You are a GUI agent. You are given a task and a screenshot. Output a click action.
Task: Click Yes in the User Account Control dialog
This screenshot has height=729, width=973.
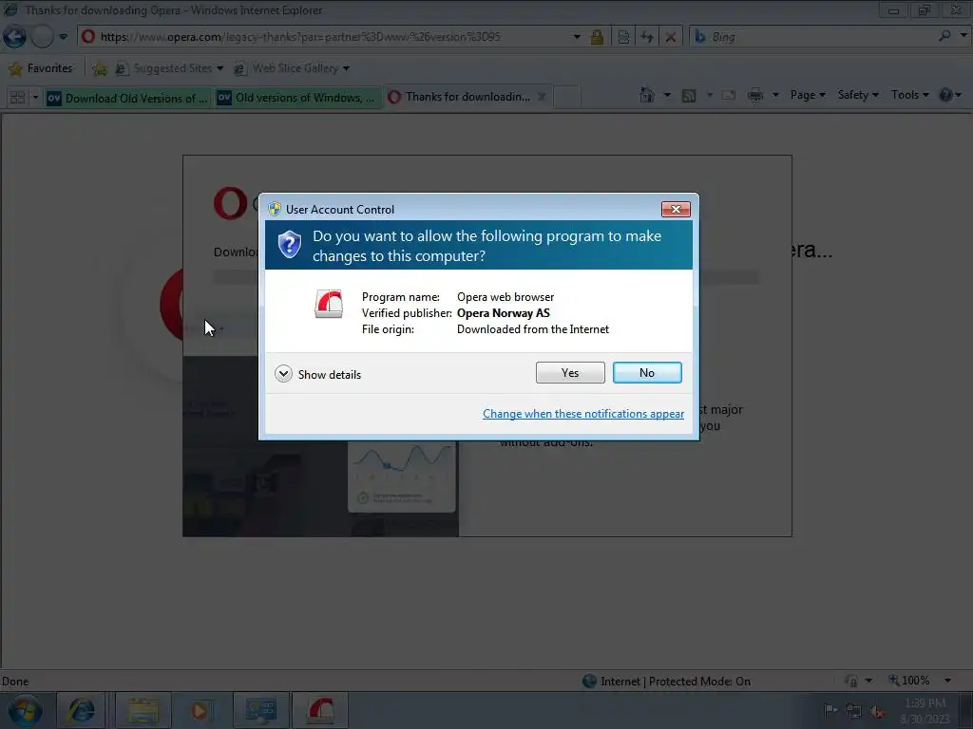pos(570,372)
